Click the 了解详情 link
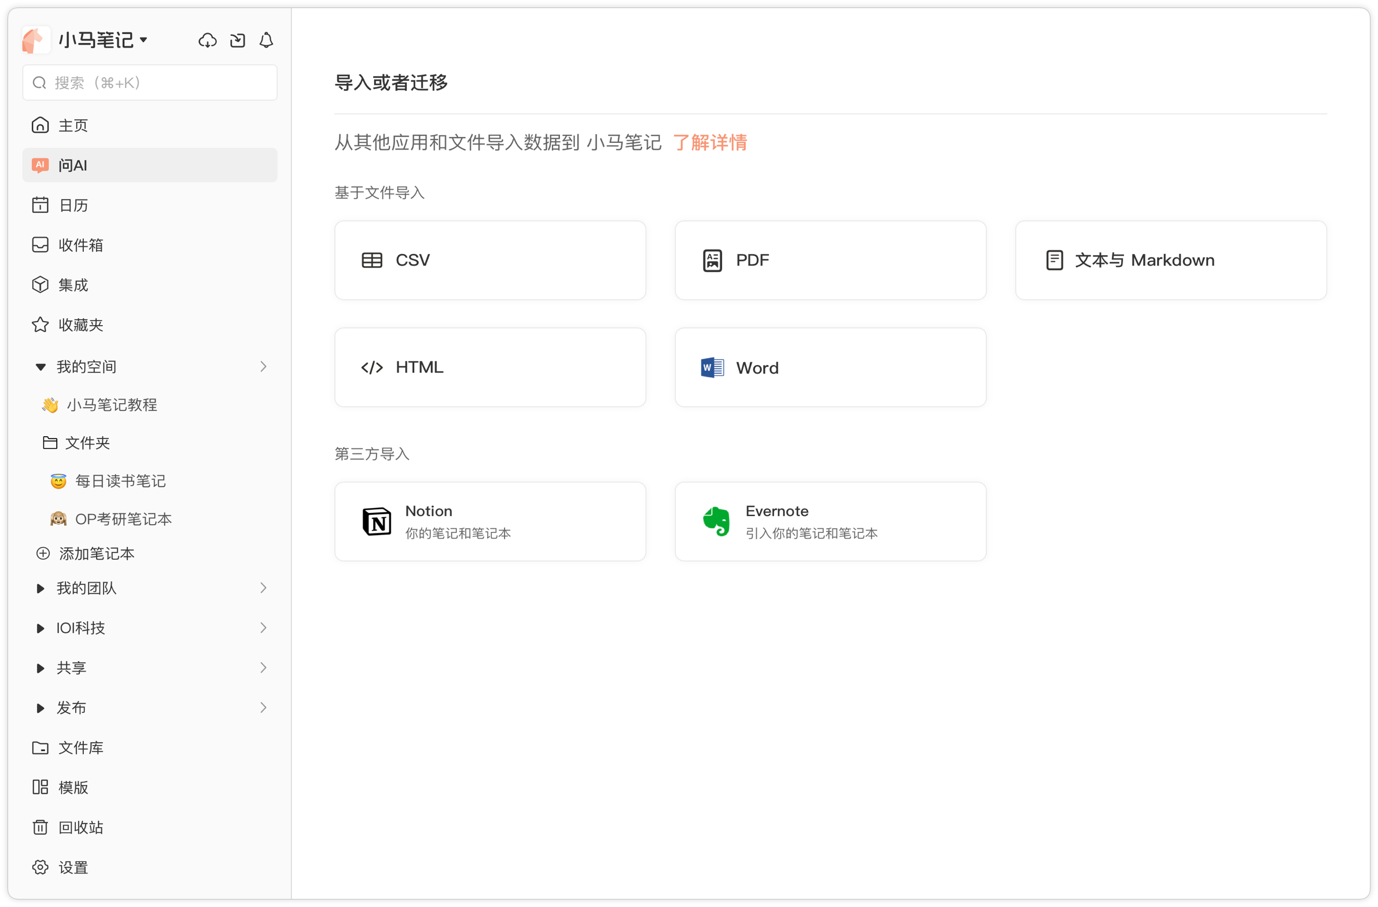This screenshot has height=907, width=1378. (710, 142)
